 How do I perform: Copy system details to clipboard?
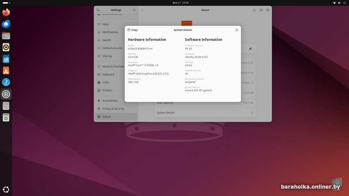133,30
